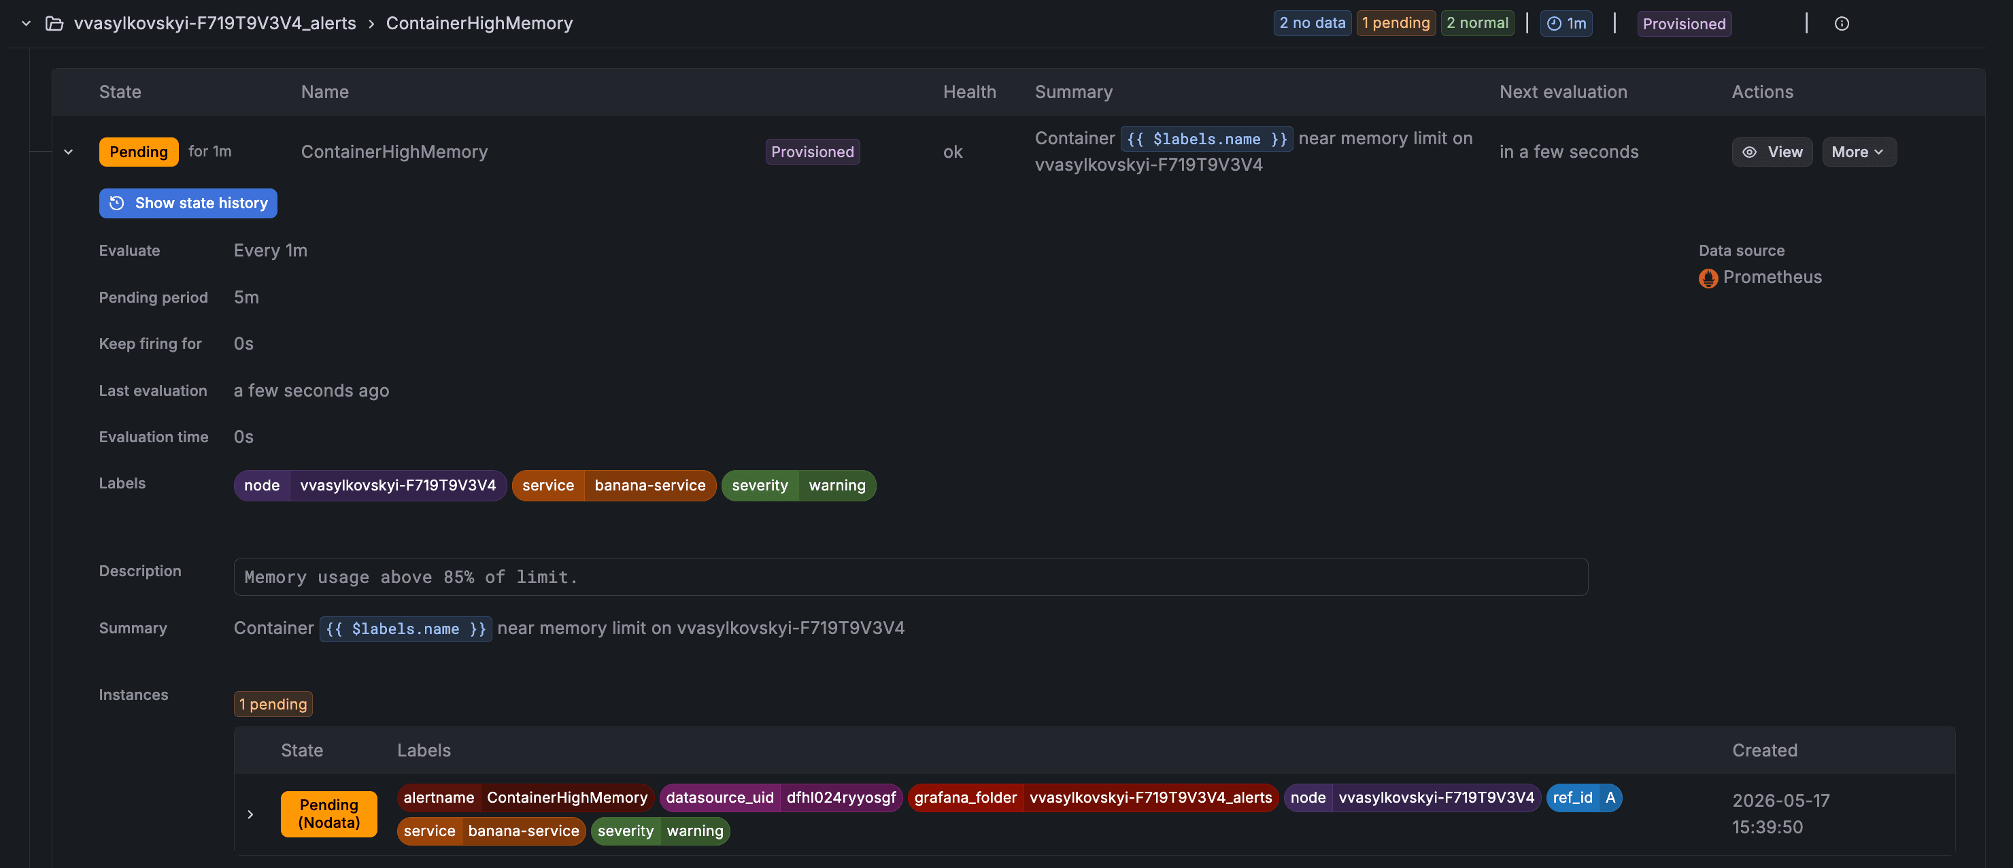Expand the Pending (Nodata) instance row
This screenshot has height=868, width=2013.
250,815
